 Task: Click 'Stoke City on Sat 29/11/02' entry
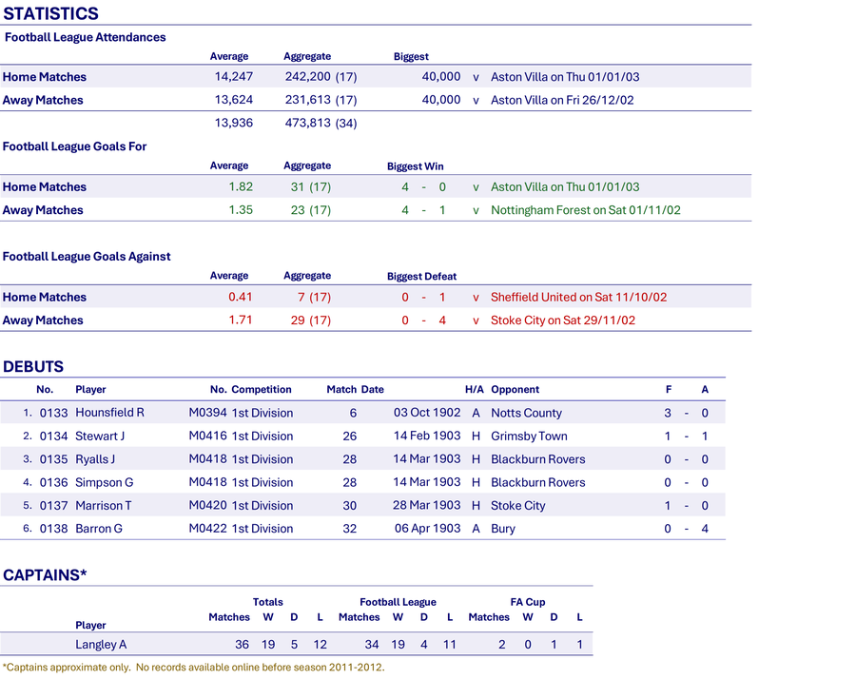point(563,320)
